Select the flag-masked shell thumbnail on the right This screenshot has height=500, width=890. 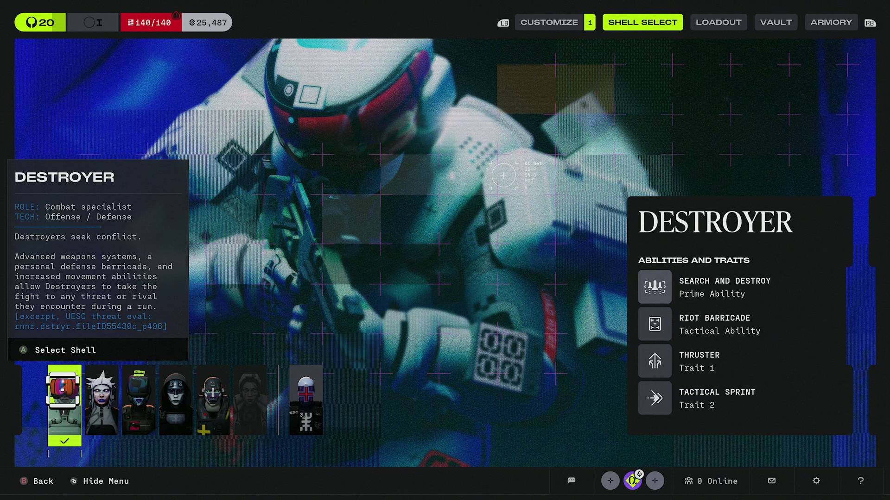[305, 399]
